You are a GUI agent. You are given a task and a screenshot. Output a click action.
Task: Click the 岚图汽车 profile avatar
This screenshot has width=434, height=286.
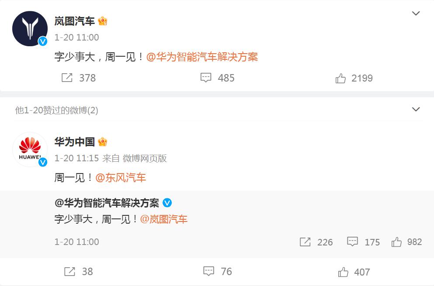pos(30,29)
